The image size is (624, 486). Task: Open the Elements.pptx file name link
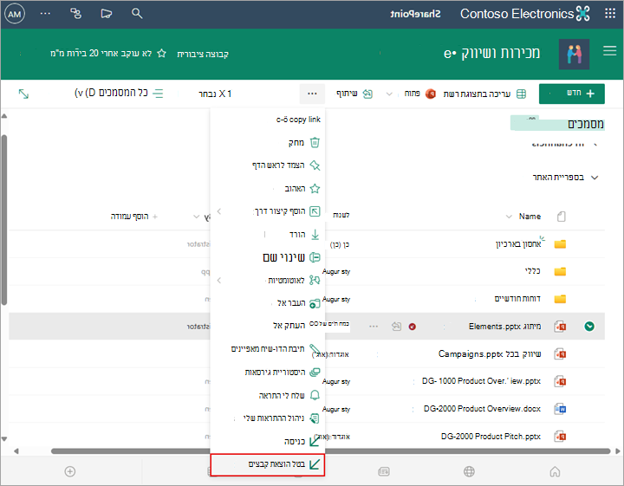click(x=504, y=327)
